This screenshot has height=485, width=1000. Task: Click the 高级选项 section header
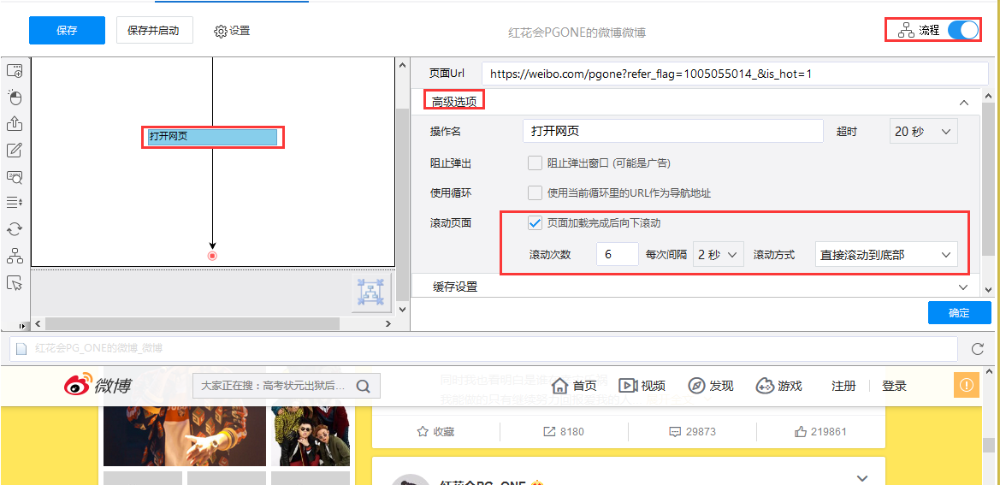pos(695,101)
